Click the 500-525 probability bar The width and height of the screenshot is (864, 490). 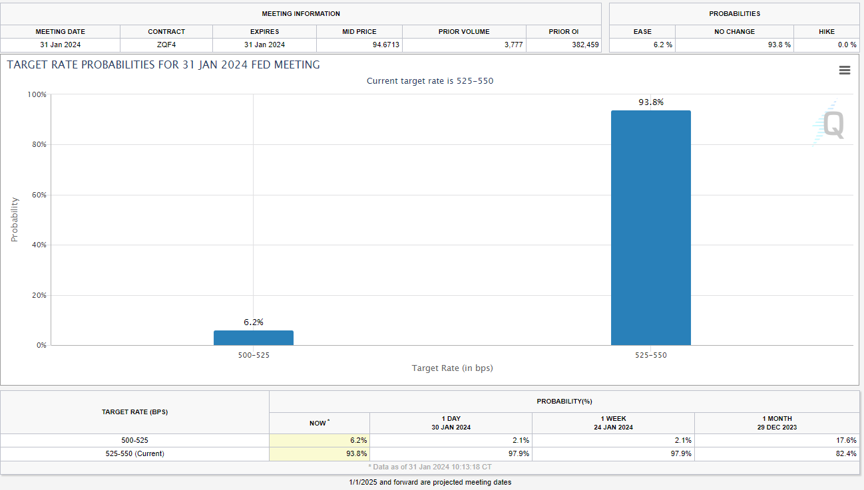click(x=253, y=338)
